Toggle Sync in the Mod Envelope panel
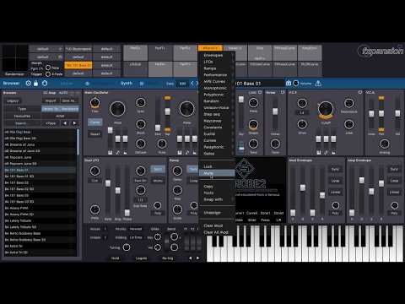 tap(335, 169)
